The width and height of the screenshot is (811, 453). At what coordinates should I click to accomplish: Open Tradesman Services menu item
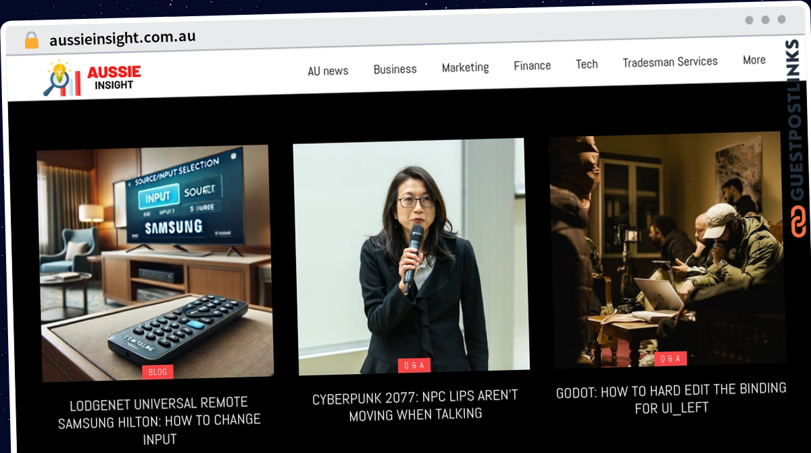click(670, 62)
